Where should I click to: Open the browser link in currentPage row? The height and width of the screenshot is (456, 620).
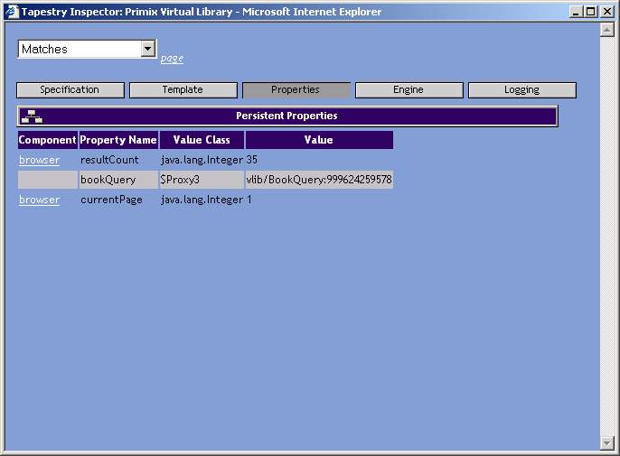(x=39, y=200)
